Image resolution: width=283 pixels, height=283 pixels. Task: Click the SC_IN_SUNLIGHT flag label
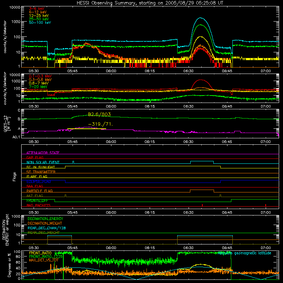click(41, 167)
